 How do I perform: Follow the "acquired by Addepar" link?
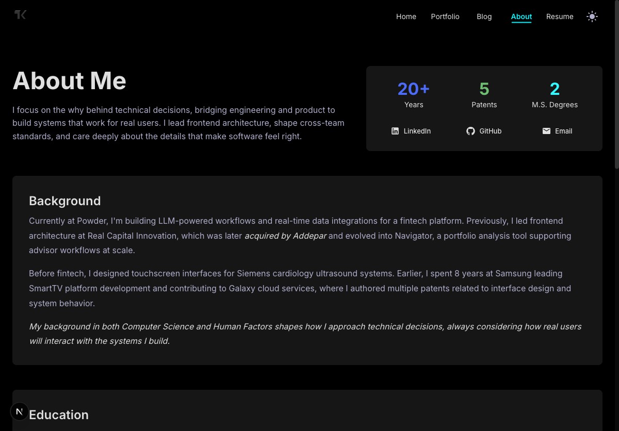pos(285,236)
